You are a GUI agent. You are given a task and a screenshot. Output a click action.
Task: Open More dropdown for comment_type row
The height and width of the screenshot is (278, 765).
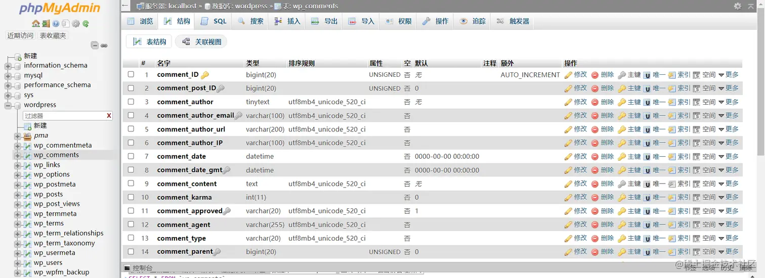[x=729, y=239]
